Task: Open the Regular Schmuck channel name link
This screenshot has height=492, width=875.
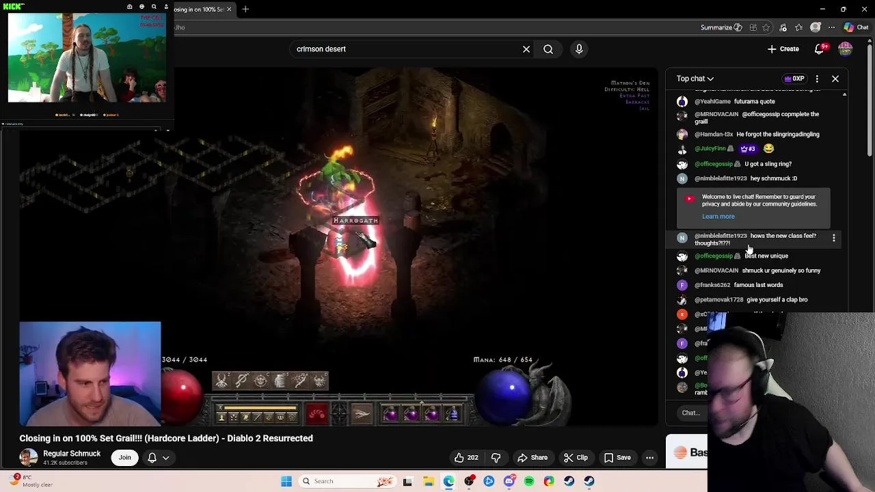Action: 72,454
